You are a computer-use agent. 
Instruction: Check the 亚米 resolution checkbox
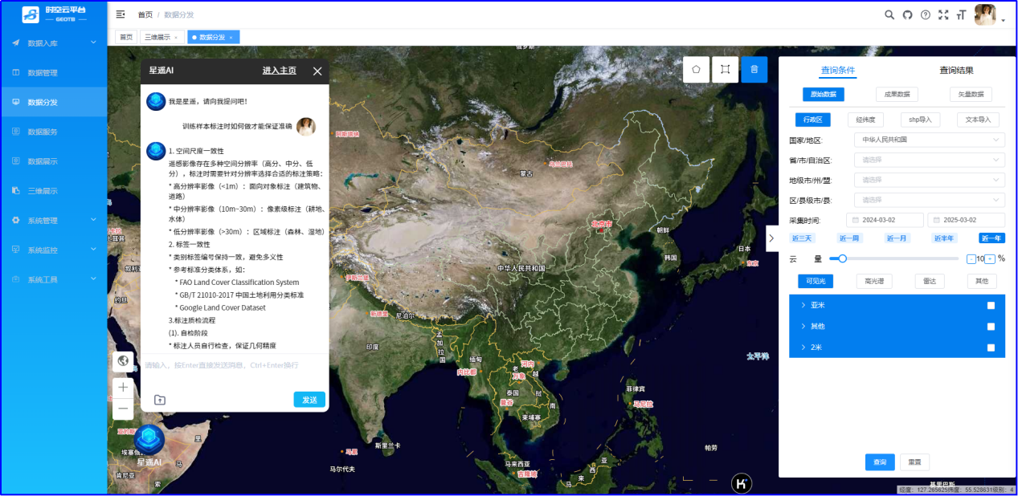991,306
